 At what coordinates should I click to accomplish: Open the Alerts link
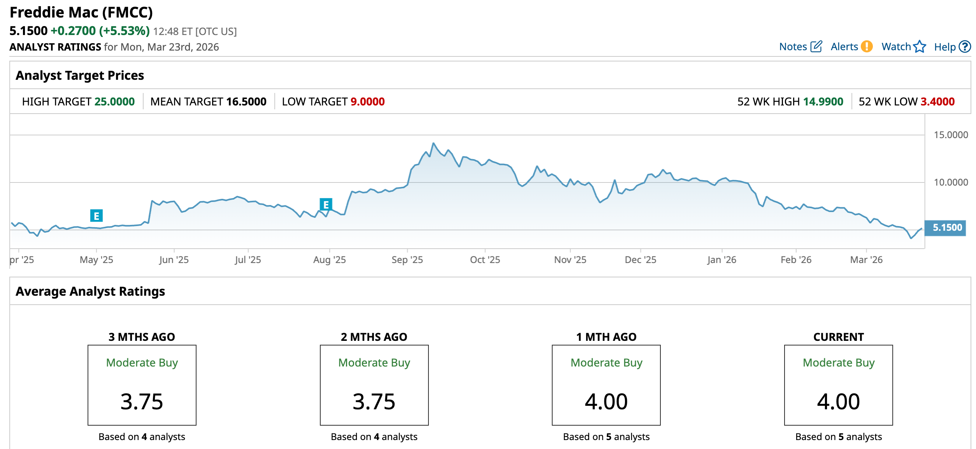pos(844,47)
